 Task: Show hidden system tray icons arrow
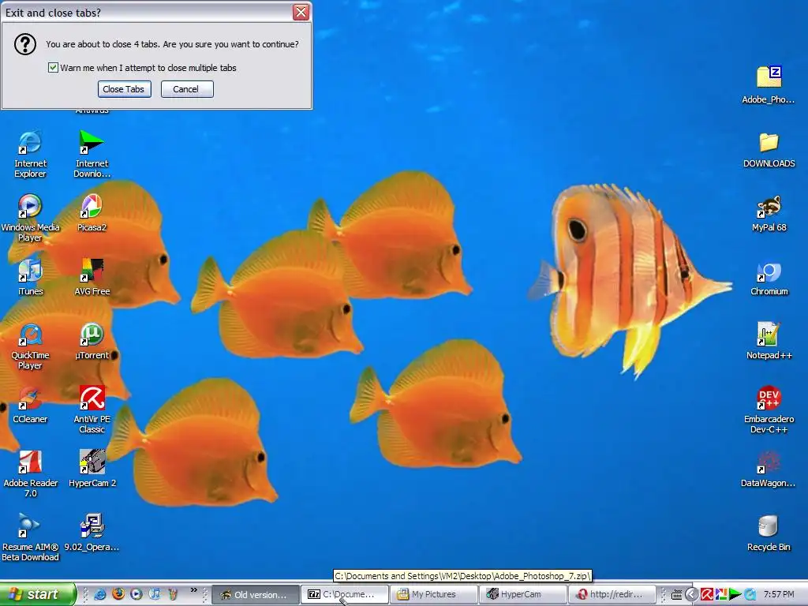[691, 594]
